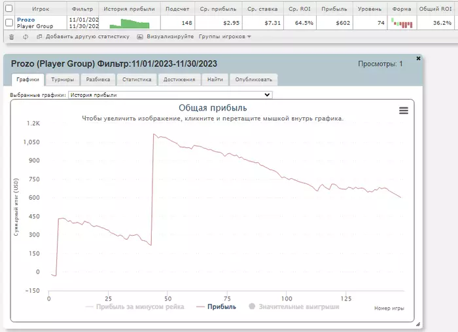Select the Найти tab
458x332 pixels.
215,79
